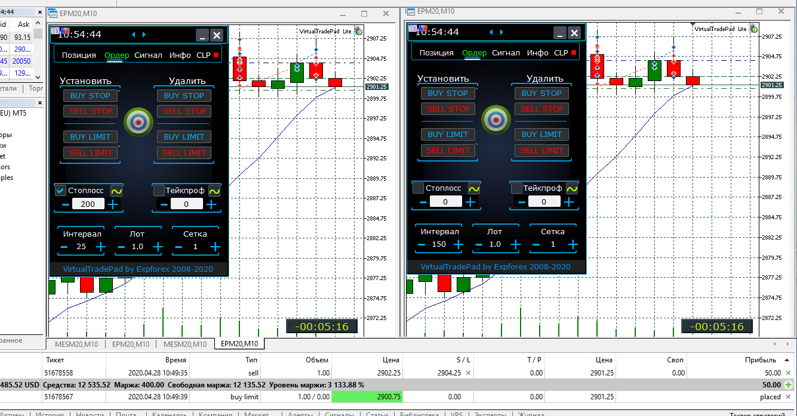Viewport: 797px width, 416px height.
Task: Increase Лот with plus in left pad
Action: coord(158,247)
